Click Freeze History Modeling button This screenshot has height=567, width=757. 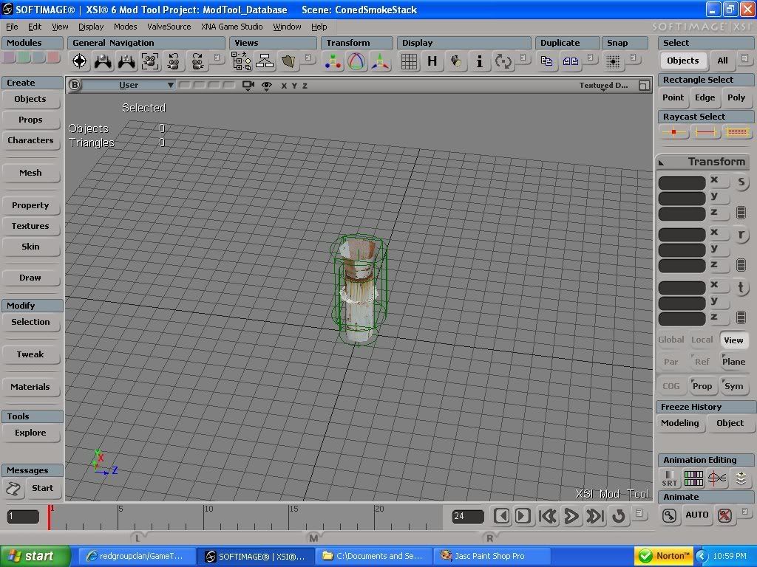tap(680, 423)
